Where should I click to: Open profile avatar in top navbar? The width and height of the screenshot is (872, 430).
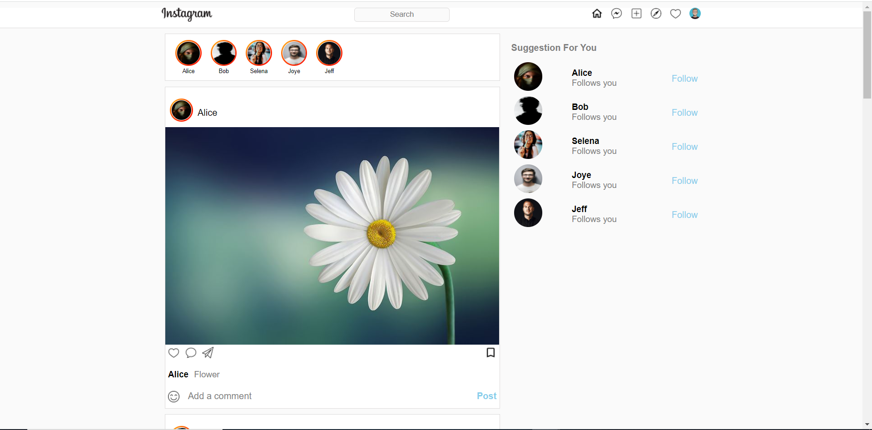(x=695, y=14)
